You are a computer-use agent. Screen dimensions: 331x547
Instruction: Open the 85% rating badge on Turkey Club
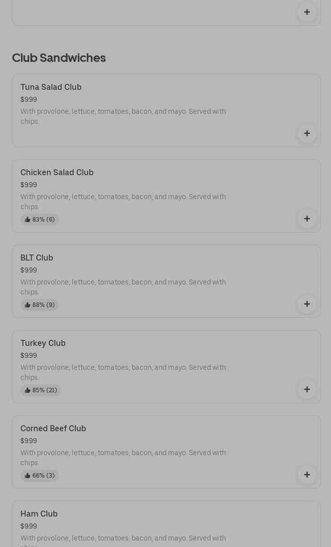(x=41, y=390)
